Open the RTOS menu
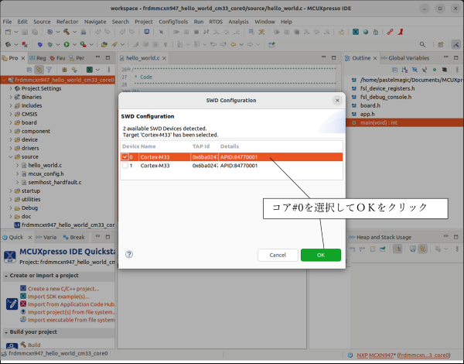Image resolution: width=464 pixels, height=364 pixels. click(x=215, y=22)
